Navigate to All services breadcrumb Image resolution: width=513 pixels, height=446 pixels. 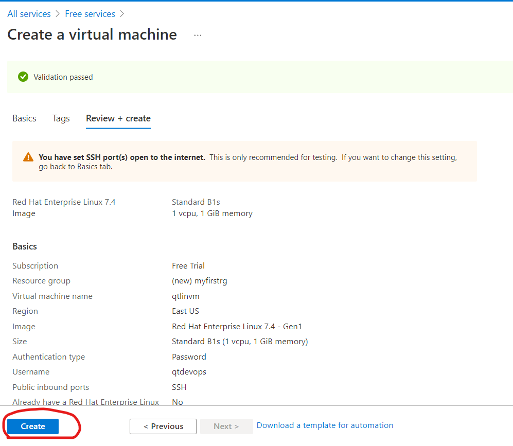[x=29, y=14]
